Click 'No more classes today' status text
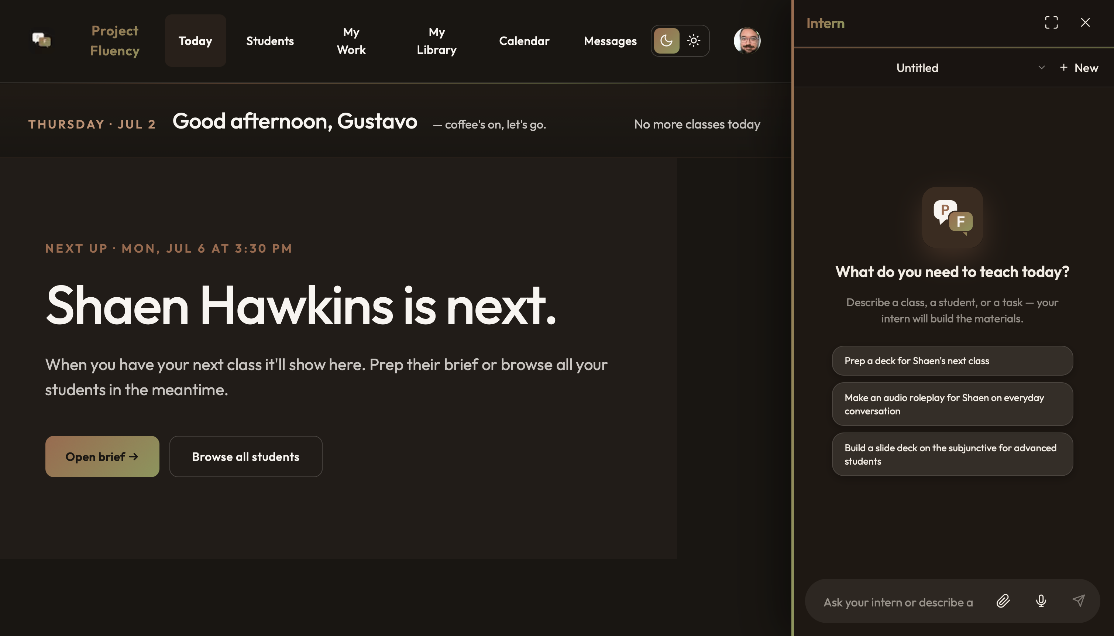The image size is (1114, 636). click(697, 124)
